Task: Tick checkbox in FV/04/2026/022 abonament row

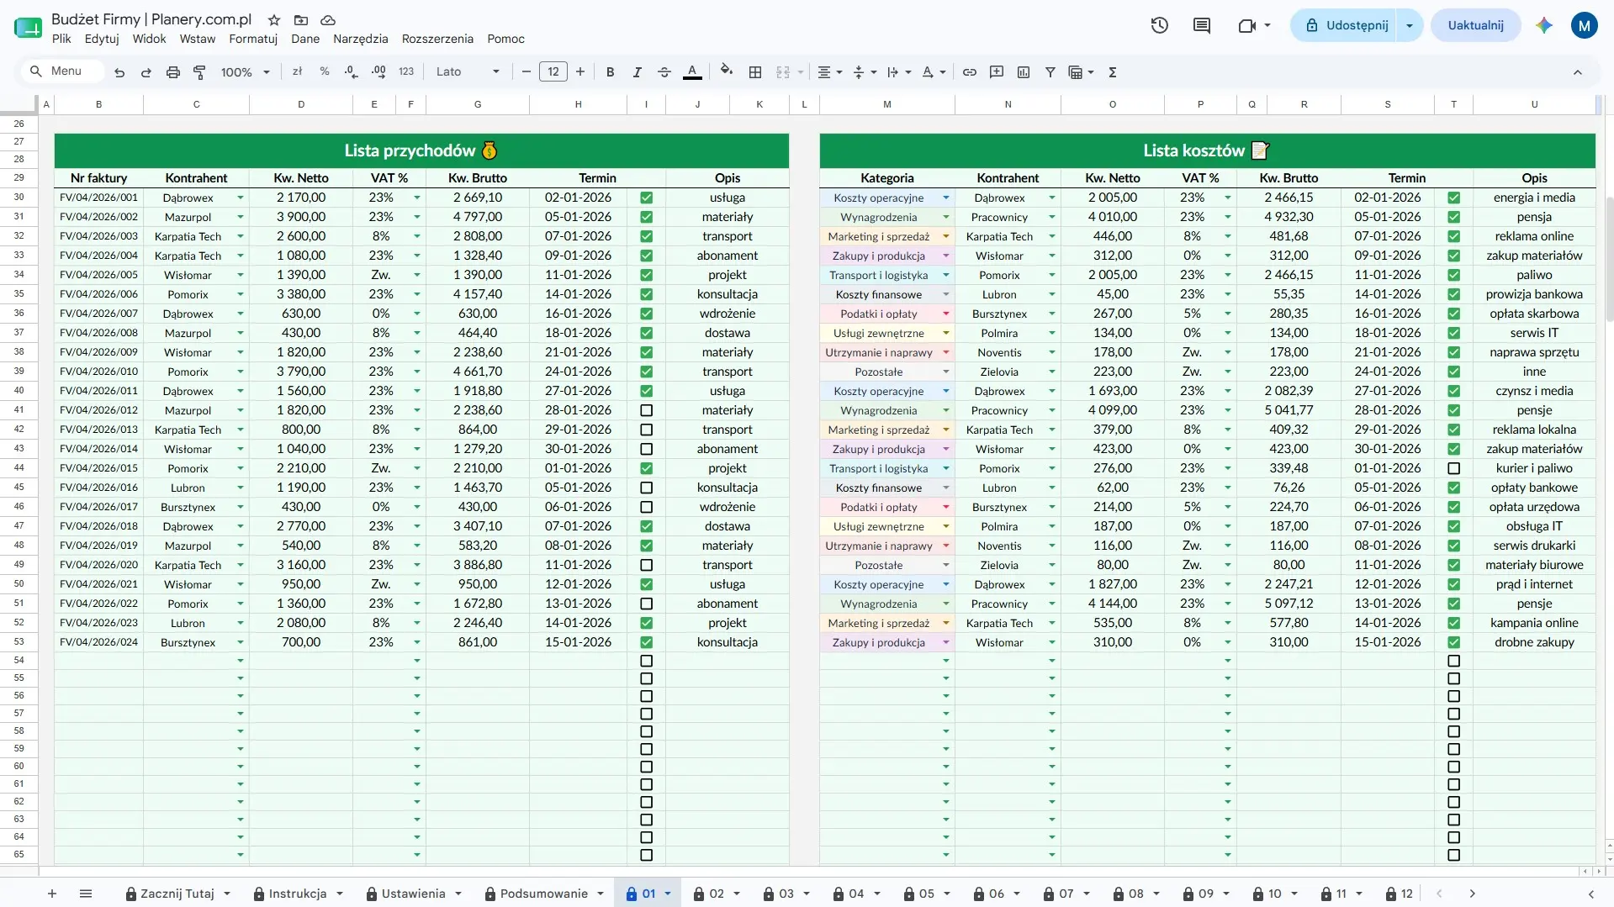Action: click(646, 604)
